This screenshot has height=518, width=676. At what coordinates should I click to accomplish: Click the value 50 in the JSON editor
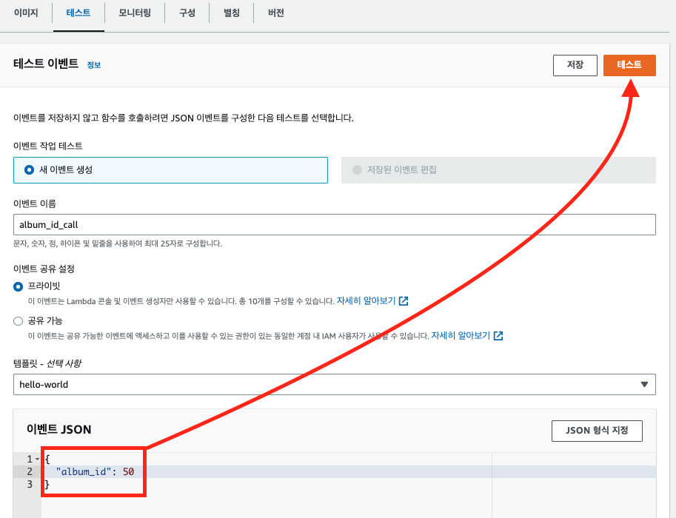[129, 472]
